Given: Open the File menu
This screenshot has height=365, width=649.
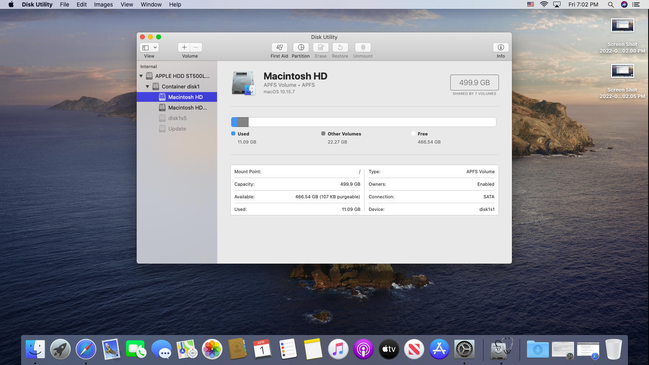Looking at the screenshot, I should coord(64,4).
